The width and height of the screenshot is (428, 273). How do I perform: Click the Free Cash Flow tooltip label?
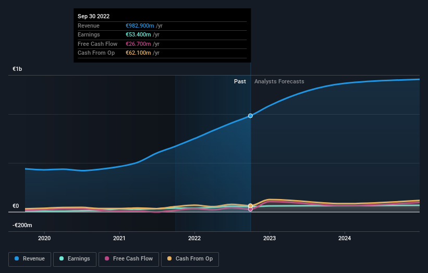[97, 44]
